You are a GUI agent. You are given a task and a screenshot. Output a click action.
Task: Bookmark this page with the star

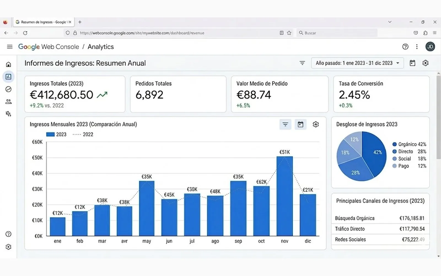(x=289, y=33)
